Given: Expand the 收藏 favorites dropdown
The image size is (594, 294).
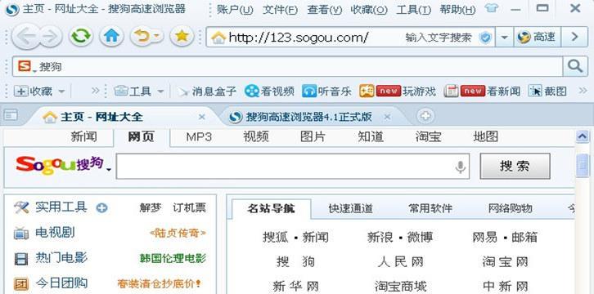Looking at the screenshot, I should (61, 91).
